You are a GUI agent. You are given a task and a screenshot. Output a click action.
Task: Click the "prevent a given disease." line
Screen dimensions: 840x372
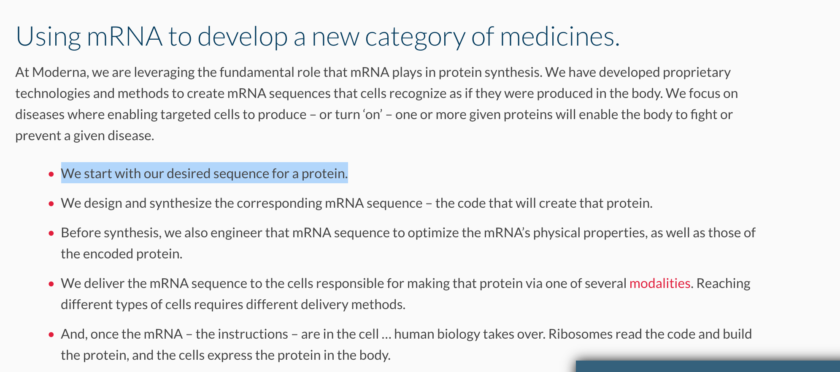(x=85, y=136)
